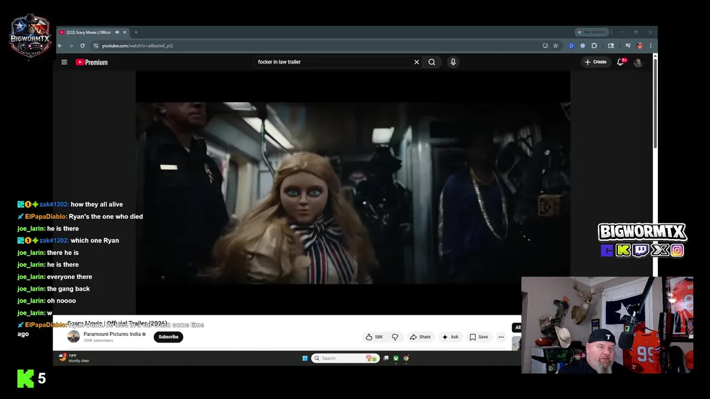Go forward in the browser
This screenshot has width=710, height=399.
[x=71, y=45]
